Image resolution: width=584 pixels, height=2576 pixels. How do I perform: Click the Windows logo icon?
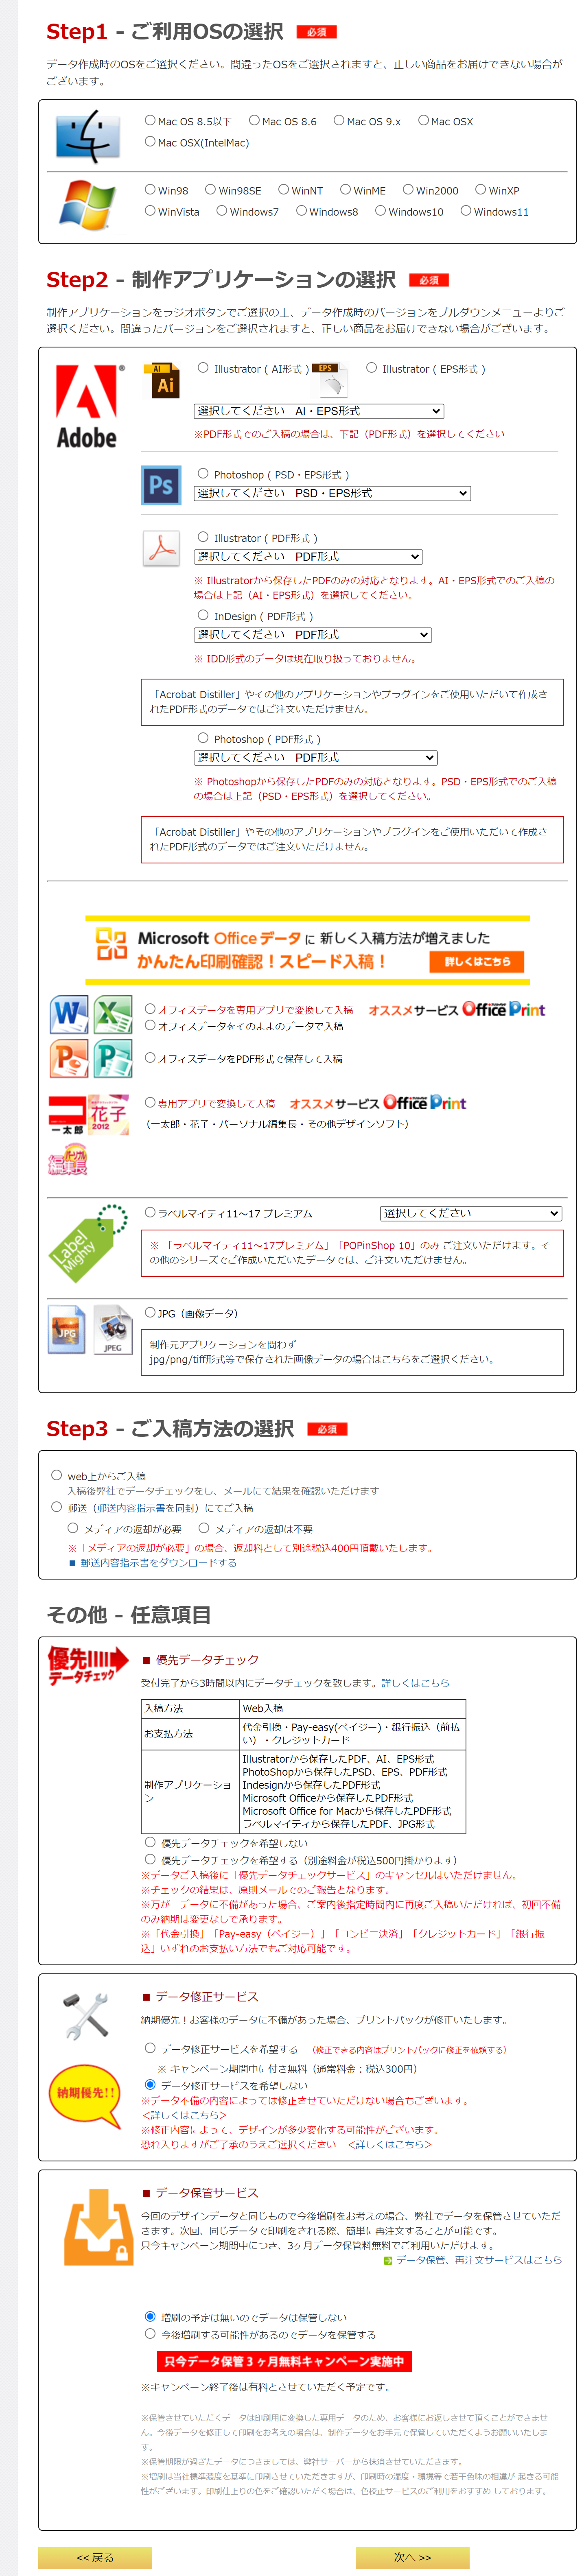tap(88, 205)
